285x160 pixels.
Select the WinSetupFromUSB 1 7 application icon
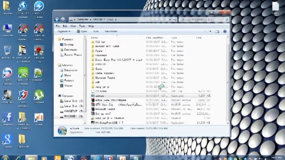[93, 123]
